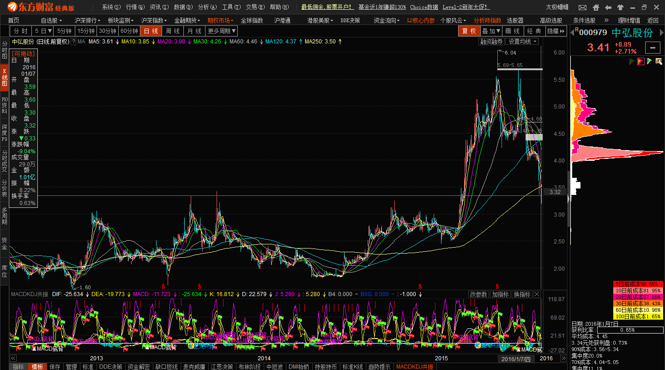Open the 更多周期 dropdown
Screen dimensions: 665x370
pyautogui.click(x=222, y=31)
